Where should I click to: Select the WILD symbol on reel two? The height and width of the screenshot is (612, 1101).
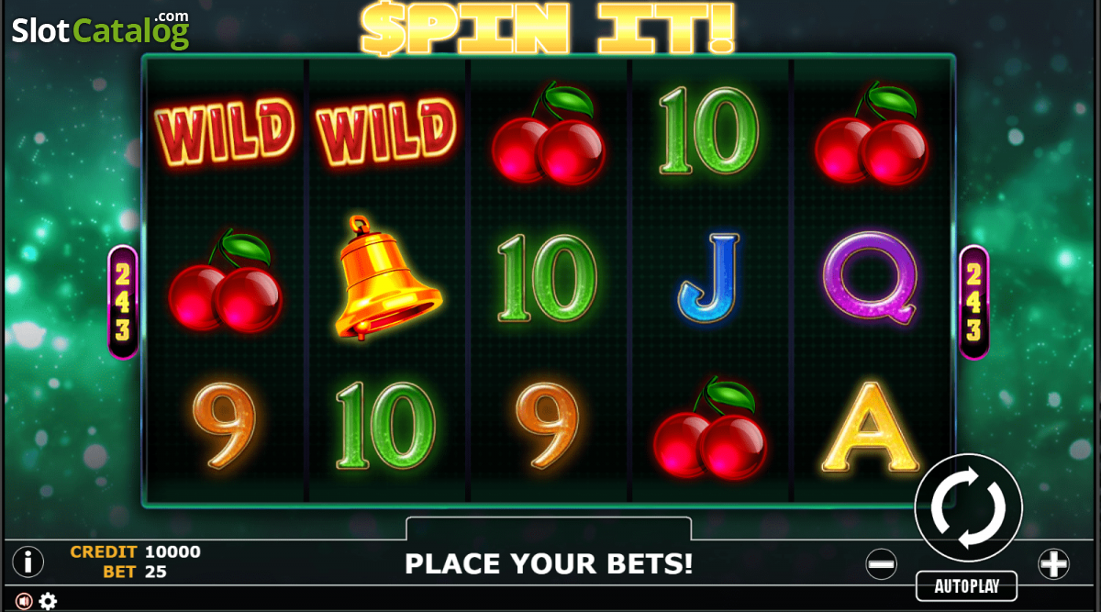(386, 130)
